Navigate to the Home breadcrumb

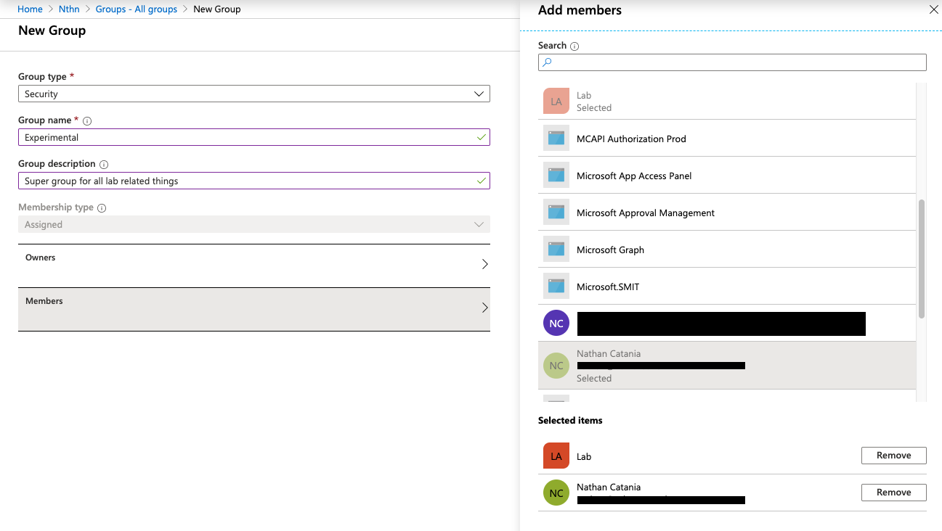[x=30, y=9]
